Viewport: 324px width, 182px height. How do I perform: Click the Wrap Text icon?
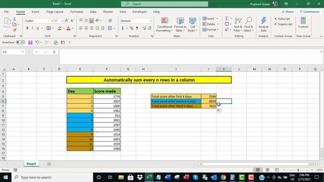click(x=110, y=21)
